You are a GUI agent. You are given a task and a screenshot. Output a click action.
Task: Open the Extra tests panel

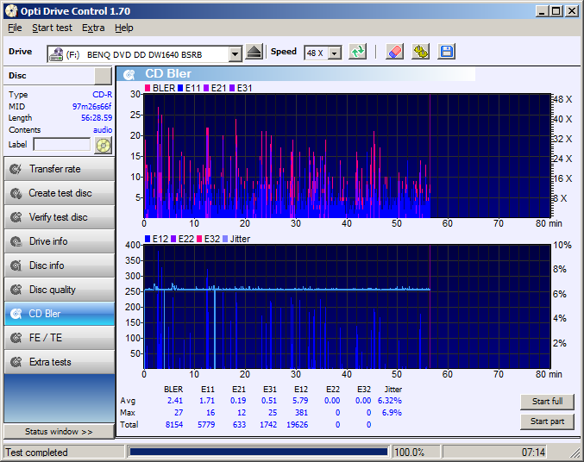click(x=60, y=362)
